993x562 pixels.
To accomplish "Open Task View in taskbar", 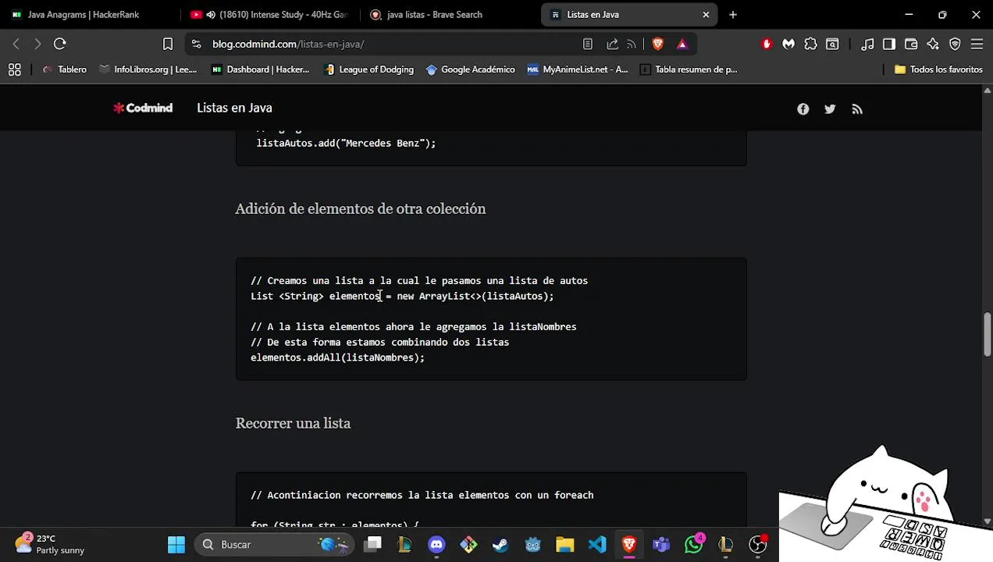I will click(x=373, y=544).
